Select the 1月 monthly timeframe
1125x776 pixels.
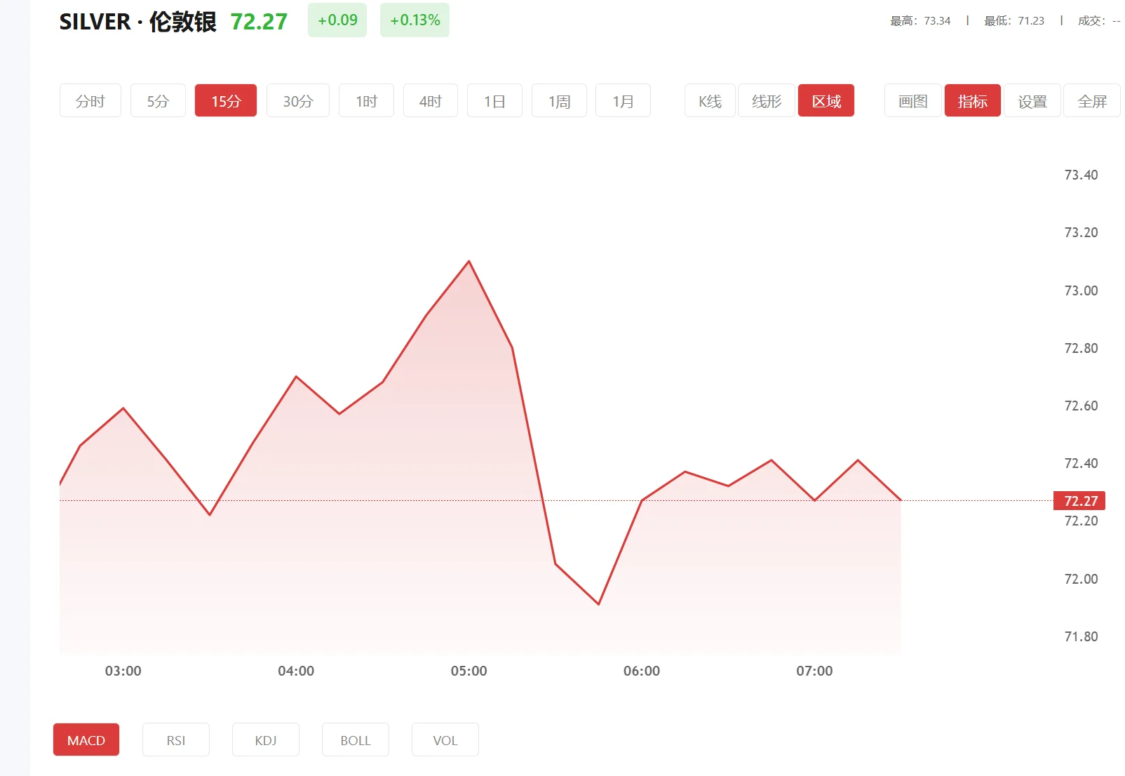pyautogui.click(x=622, y=100)
